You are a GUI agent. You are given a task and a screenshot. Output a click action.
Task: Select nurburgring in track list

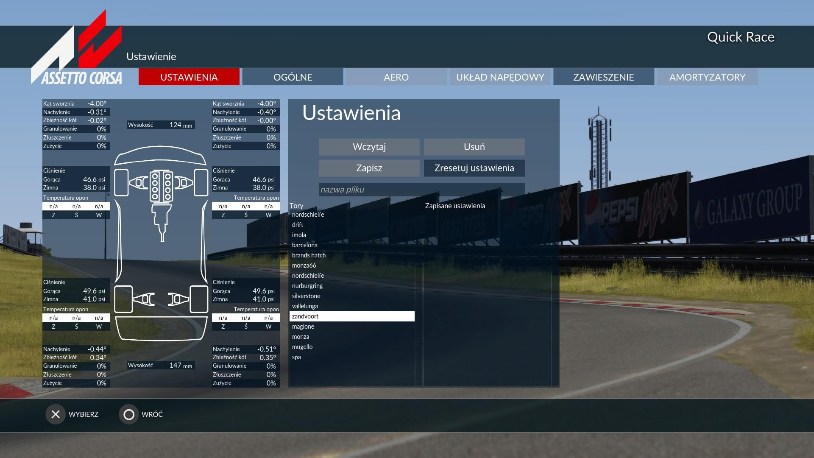pyautogui.click(x=352, y=286)
